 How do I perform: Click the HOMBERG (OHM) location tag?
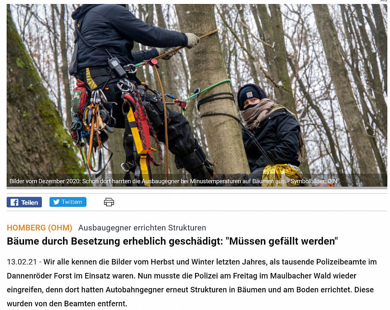point(40,228)
